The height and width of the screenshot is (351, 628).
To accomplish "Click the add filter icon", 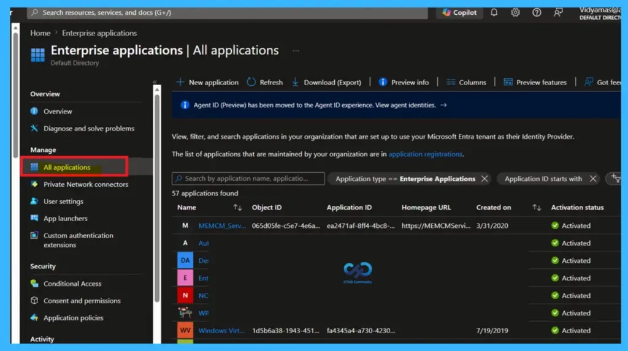I will (616, 178).
